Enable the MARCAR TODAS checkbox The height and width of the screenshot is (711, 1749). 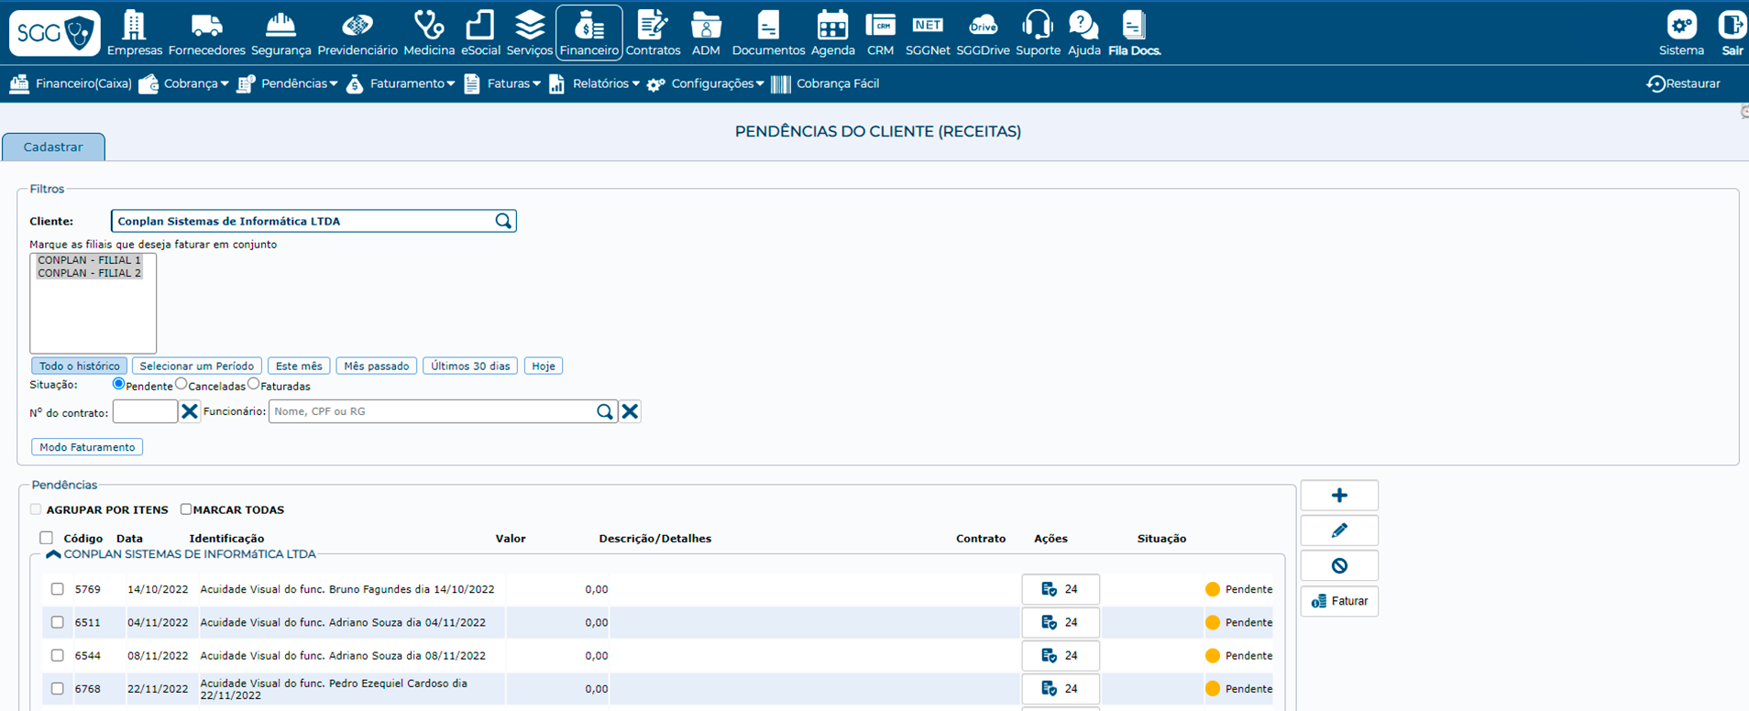pyautogui.click(x=186, y=509)
